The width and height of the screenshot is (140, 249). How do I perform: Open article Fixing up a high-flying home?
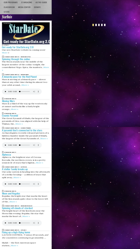pyautogui.click(x=16, y=232)
